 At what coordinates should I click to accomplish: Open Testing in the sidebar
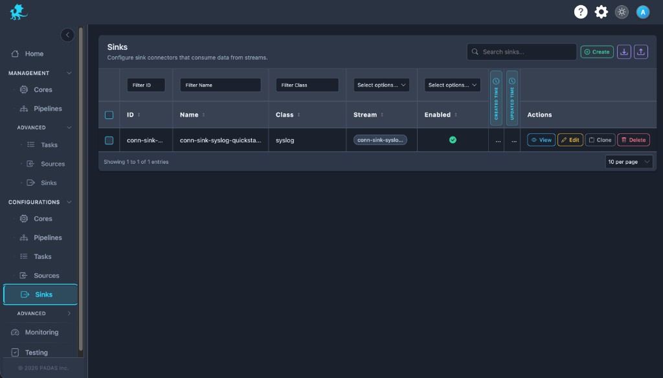(x=36, y=352)
